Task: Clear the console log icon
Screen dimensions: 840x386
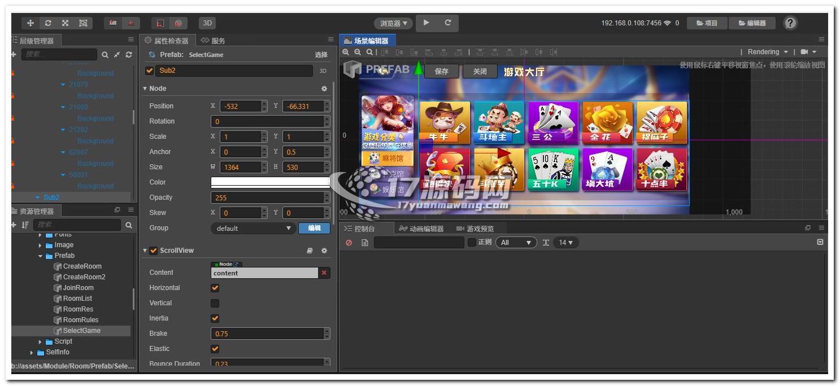Action: click(x=349, y=243)
